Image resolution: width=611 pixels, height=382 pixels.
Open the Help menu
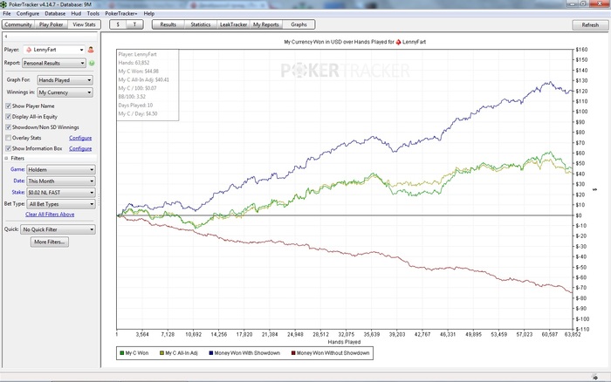point(149,13)
